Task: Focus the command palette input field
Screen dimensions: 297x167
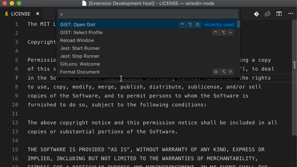Action: tap(148, 14)
